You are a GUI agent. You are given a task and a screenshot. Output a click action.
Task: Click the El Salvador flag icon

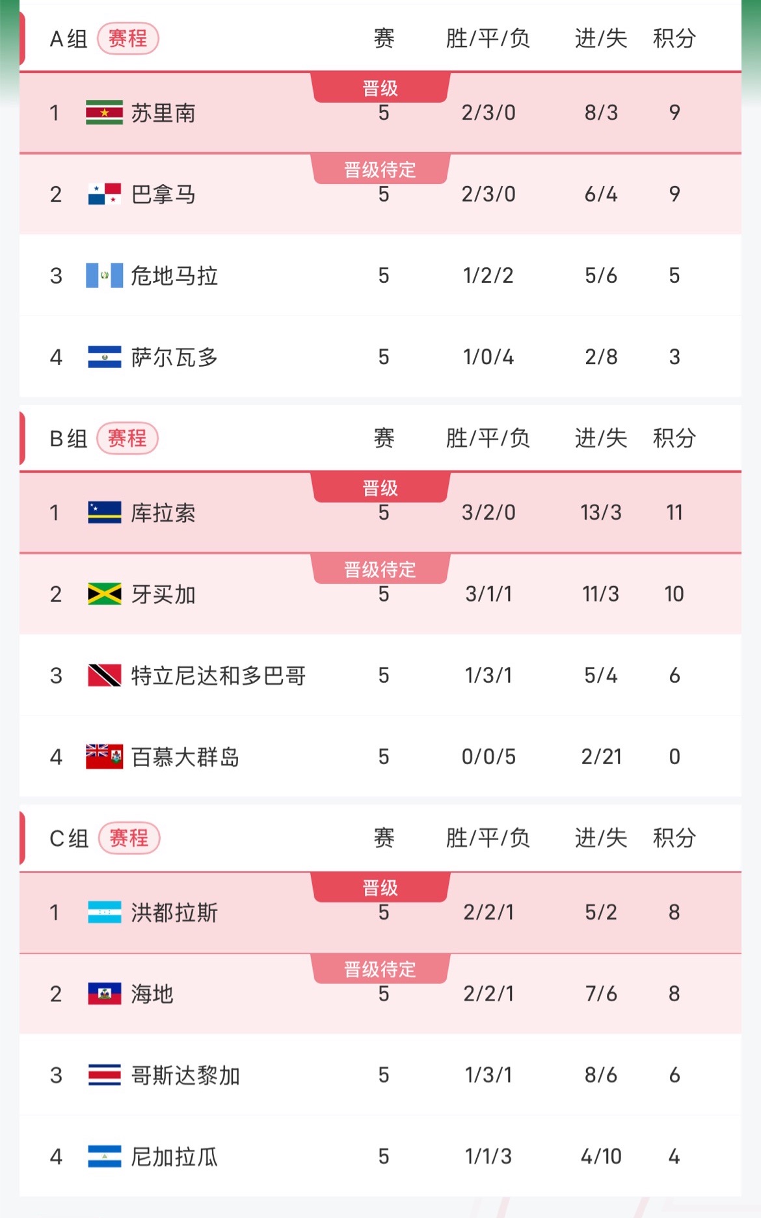104,357
